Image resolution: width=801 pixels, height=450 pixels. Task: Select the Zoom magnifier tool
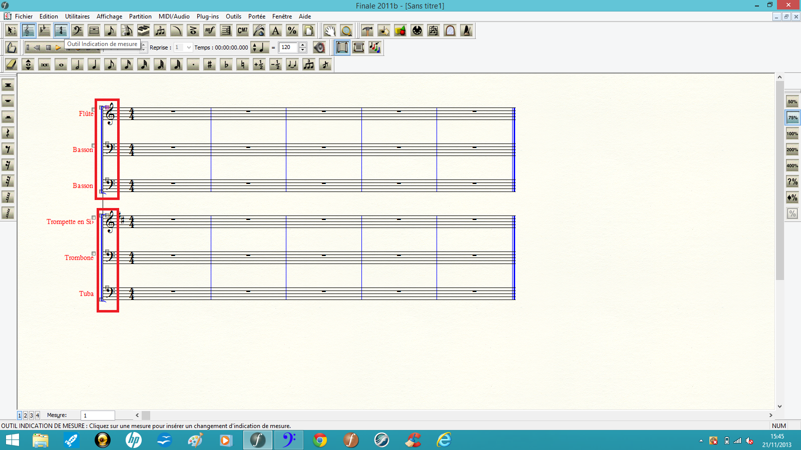[346, 30]
